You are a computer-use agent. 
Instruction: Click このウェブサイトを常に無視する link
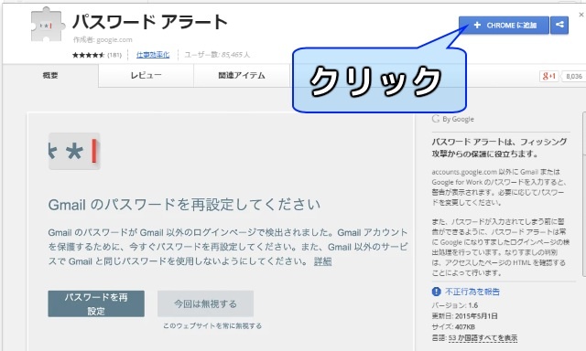[x=212, y=325]
